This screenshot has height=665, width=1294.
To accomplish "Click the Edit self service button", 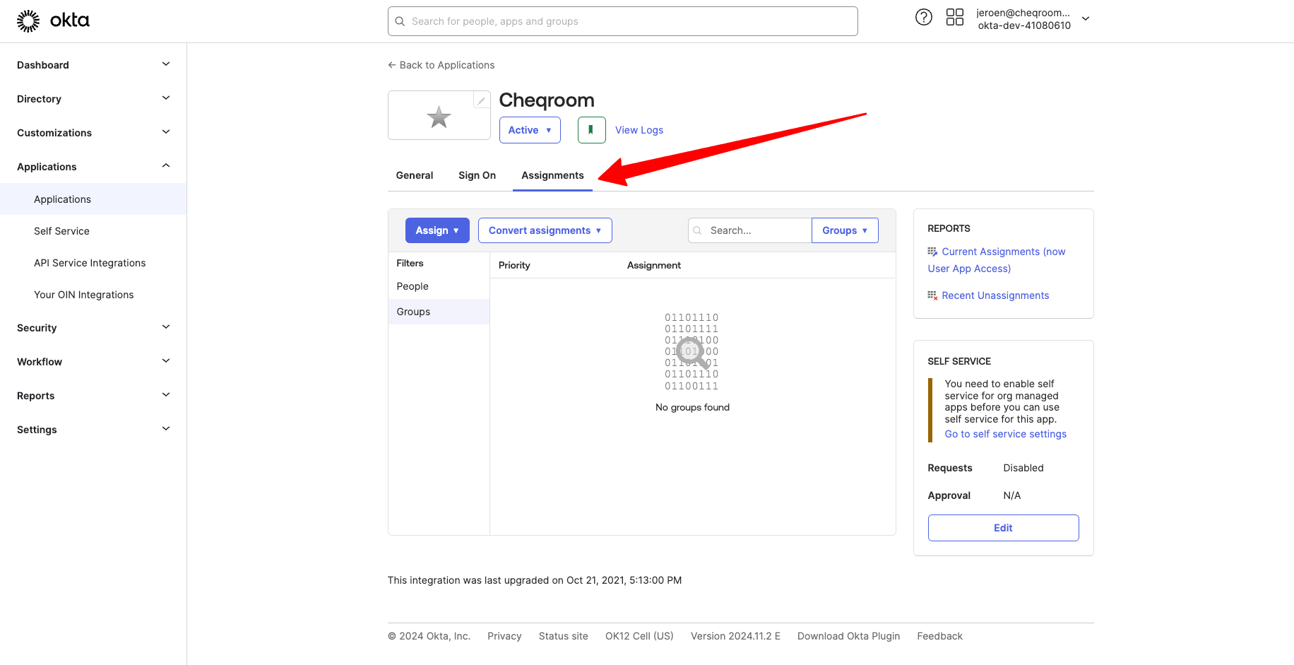I will (1002, 528).
